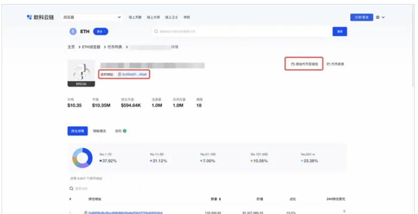
Task: Sort holders by 数量 column
Action: coord(215,199)
